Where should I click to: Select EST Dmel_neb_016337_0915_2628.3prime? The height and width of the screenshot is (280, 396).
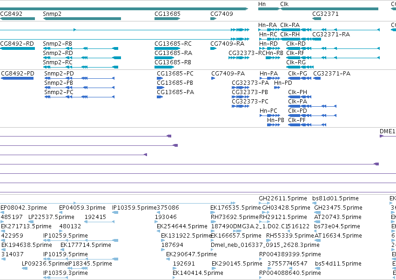coord(265,245)
